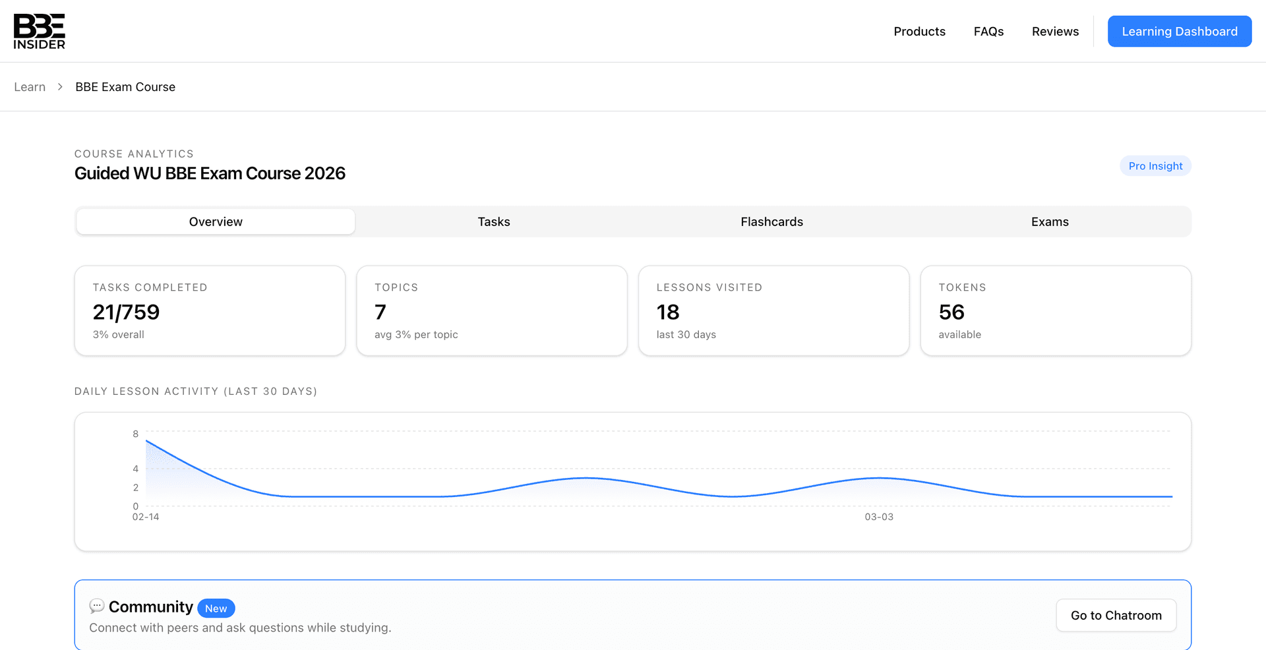Click the Tasks Completed card
The width and height of the screenshot is (1266, 650).
[x=210, y=310]
